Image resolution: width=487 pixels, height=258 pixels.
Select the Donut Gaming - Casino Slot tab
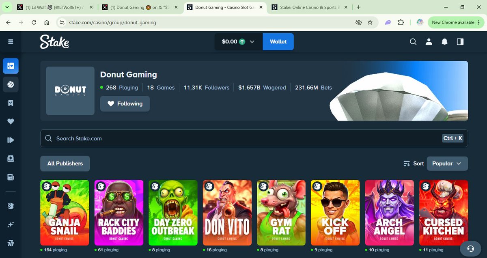[x=225, y=7]
